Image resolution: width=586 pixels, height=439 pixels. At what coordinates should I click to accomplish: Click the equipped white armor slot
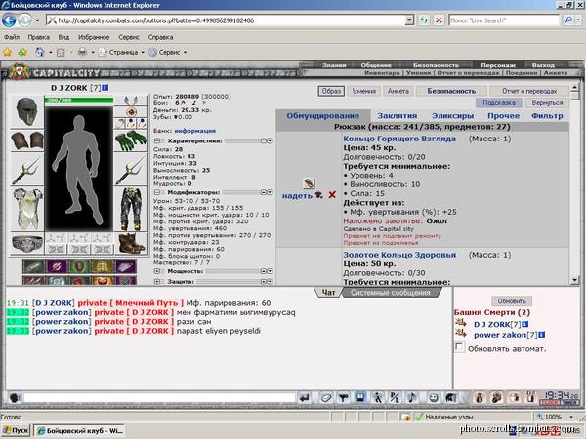point(27,209)
